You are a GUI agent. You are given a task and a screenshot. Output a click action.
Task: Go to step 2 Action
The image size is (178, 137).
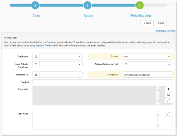coord(87,5)
